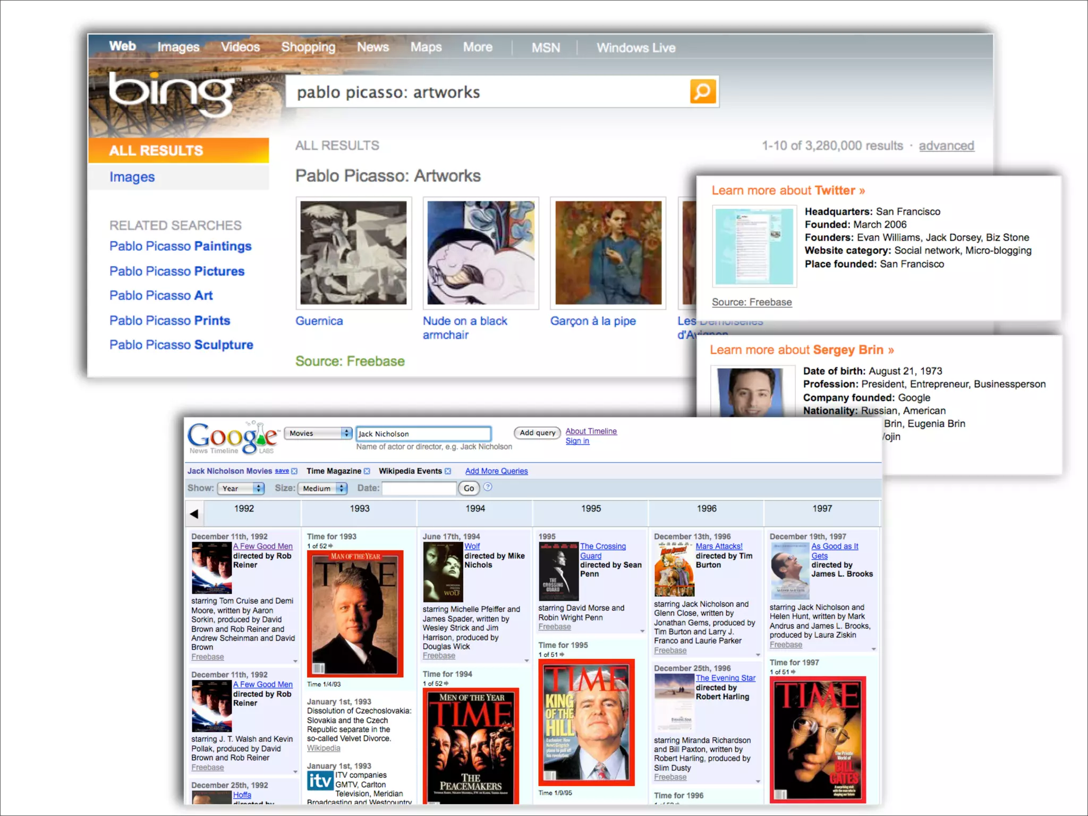
Task: Click the ITV logo in the 1993 column
Action: (320, 781)
